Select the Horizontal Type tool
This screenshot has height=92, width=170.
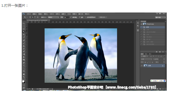click(24, 65)
